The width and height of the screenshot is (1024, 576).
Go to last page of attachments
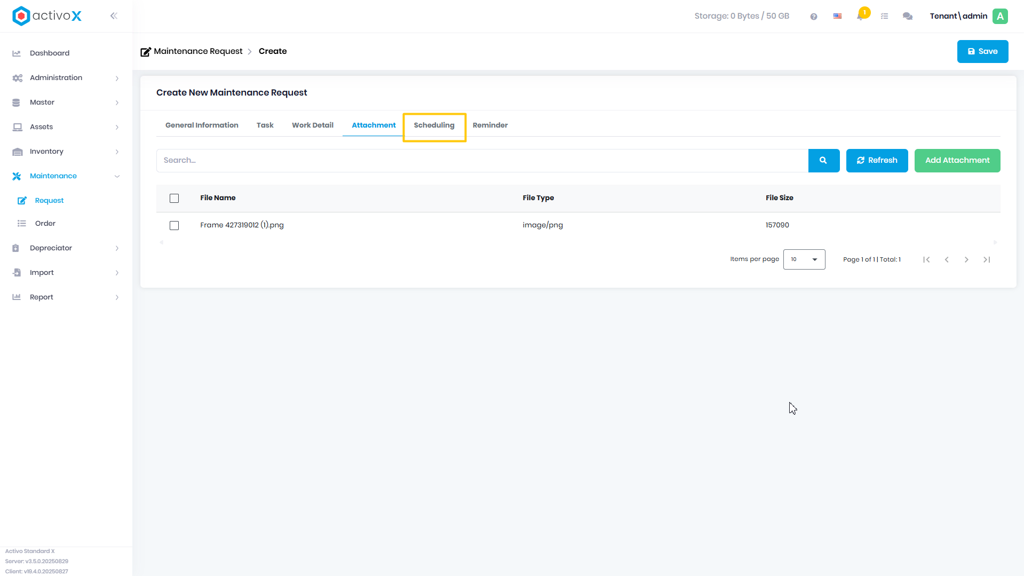click(987, 259)
